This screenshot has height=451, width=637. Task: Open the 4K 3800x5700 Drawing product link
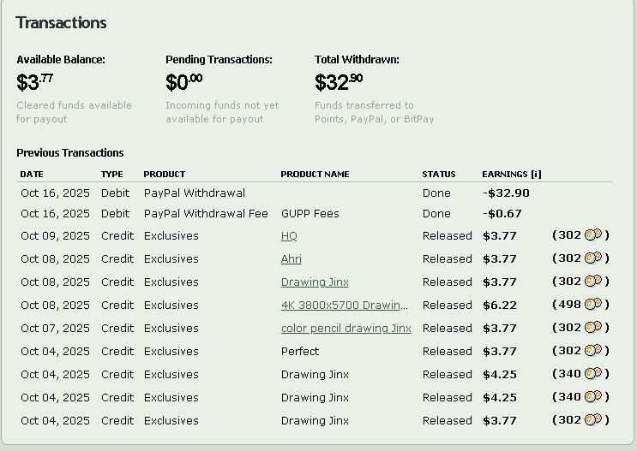344,306
